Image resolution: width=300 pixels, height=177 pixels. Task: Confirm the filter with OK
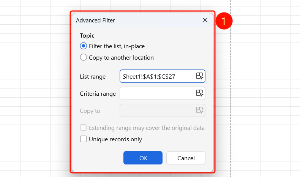(143, 158)
